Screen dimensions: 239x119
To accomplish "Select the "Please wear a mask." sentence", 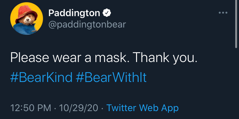I will pos(70,58).
